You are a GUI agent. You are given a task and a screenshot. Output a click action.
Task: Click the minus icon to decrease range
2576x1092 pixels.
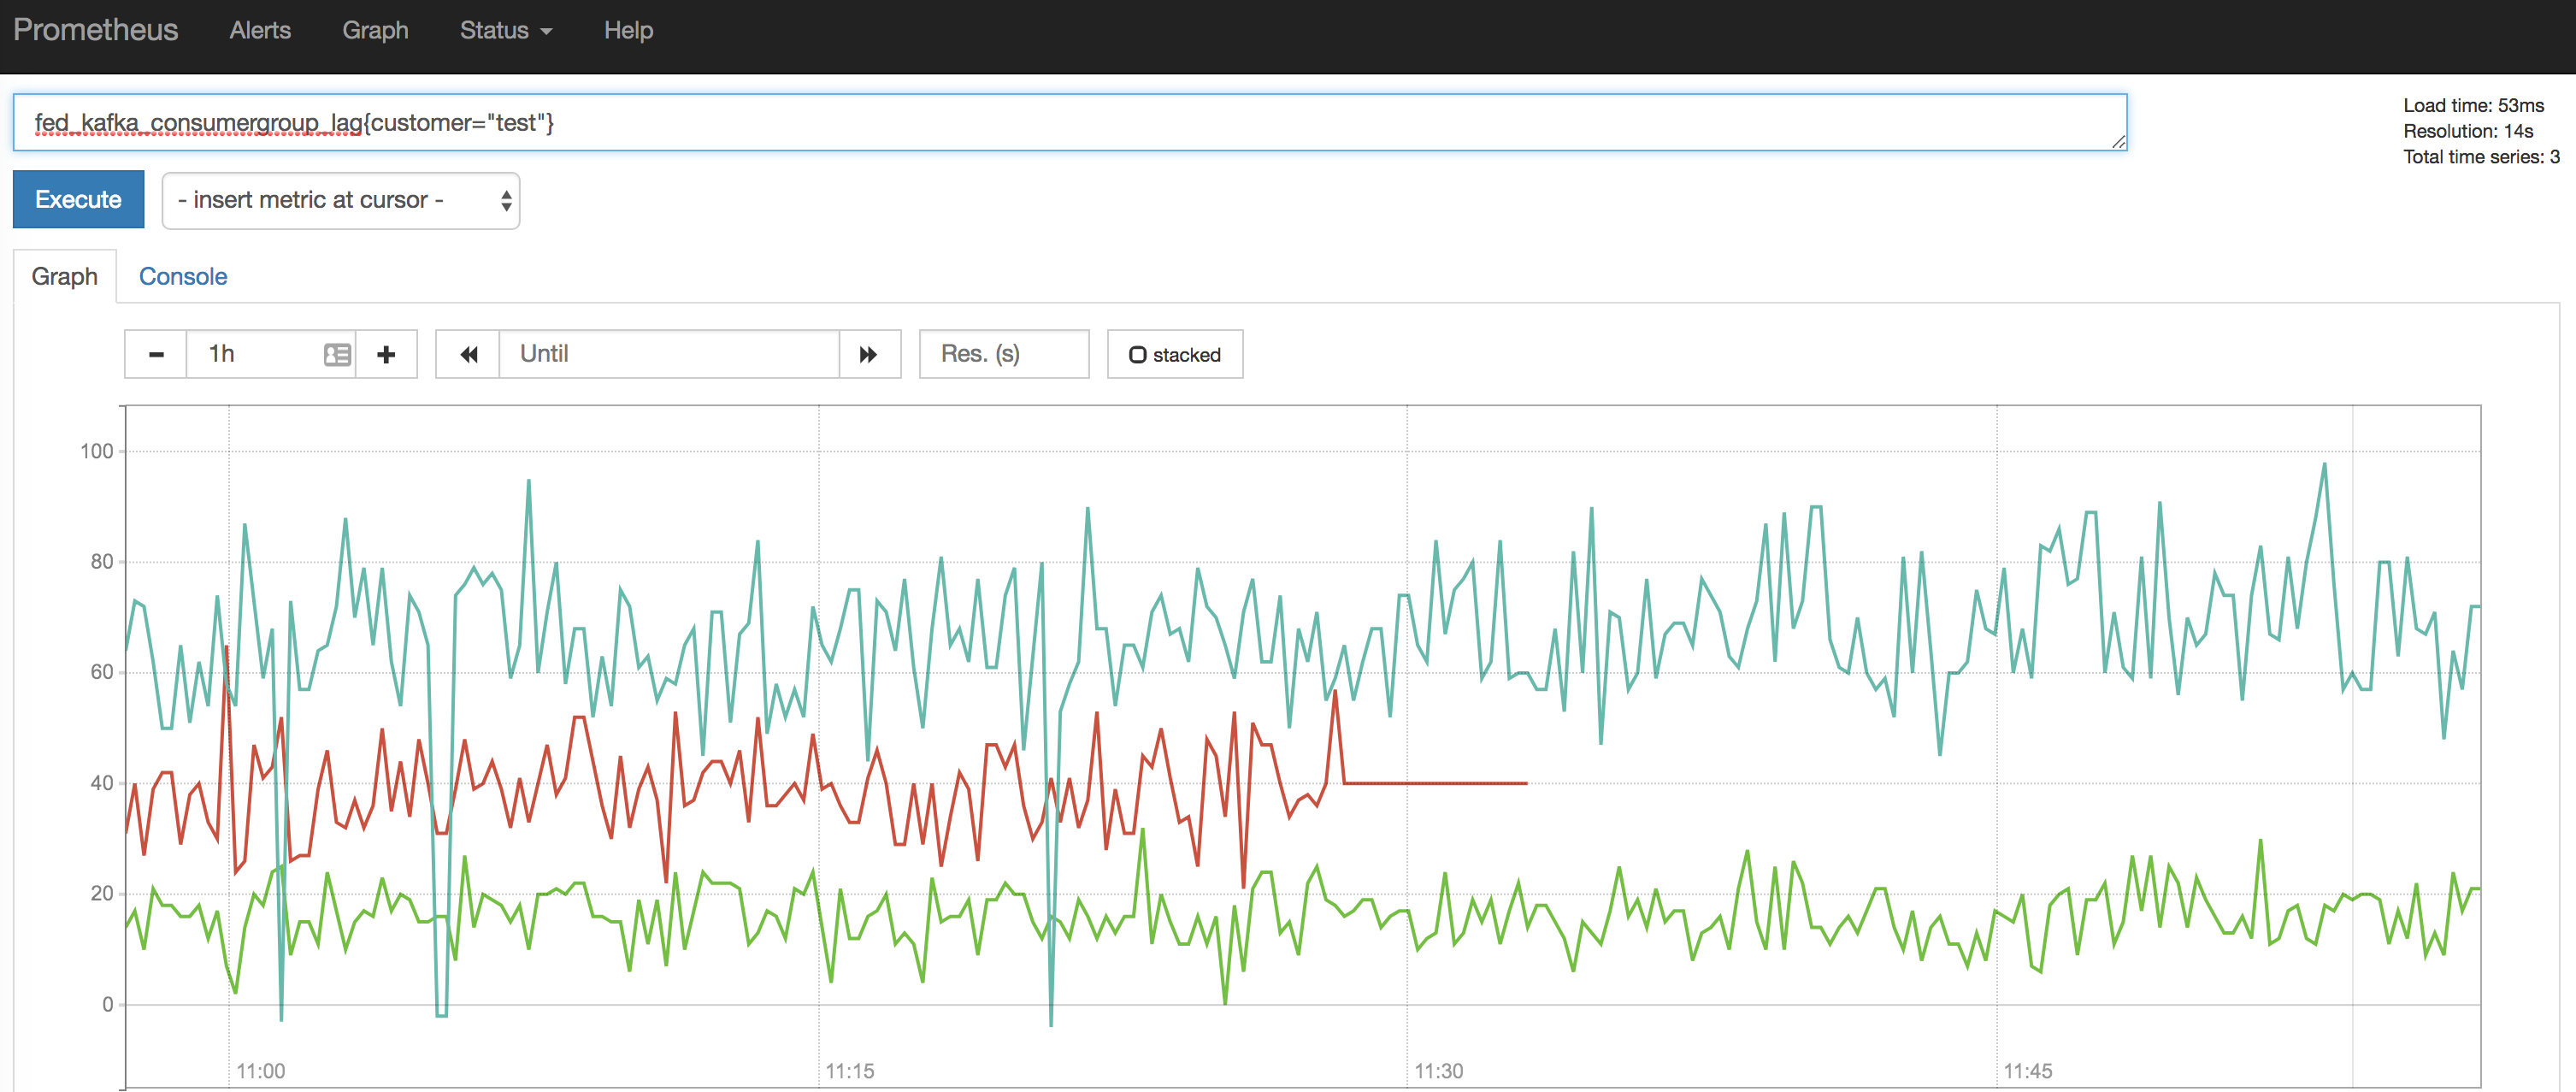pos(156,354)
